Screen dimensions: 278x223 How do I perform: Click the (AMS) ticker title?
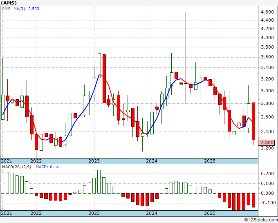9,3
